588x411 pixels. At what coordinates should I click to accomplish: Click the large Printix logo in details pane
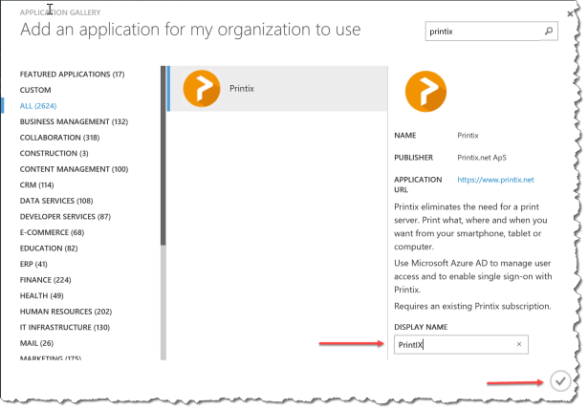(425, 92)
